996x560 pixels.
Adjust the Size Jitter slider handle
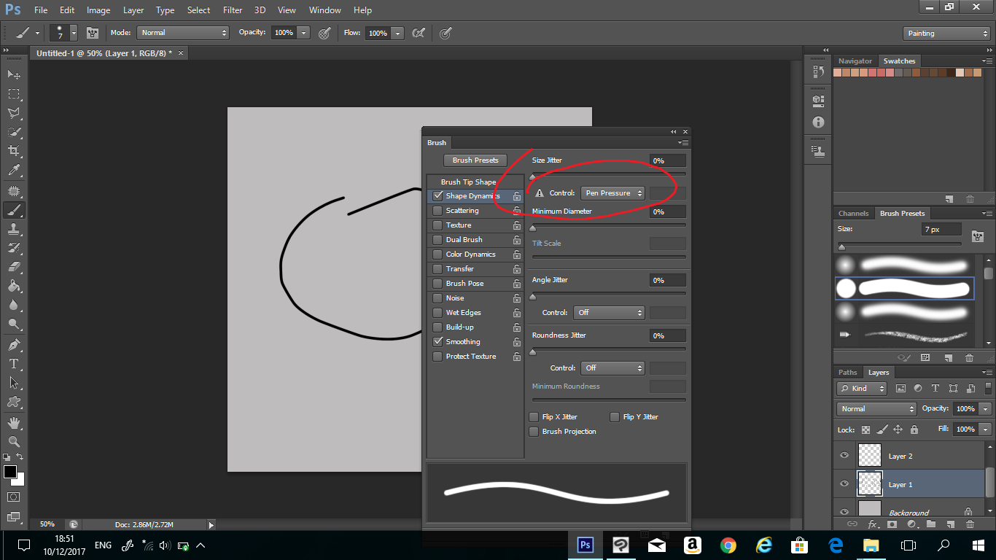click(533, 176)
